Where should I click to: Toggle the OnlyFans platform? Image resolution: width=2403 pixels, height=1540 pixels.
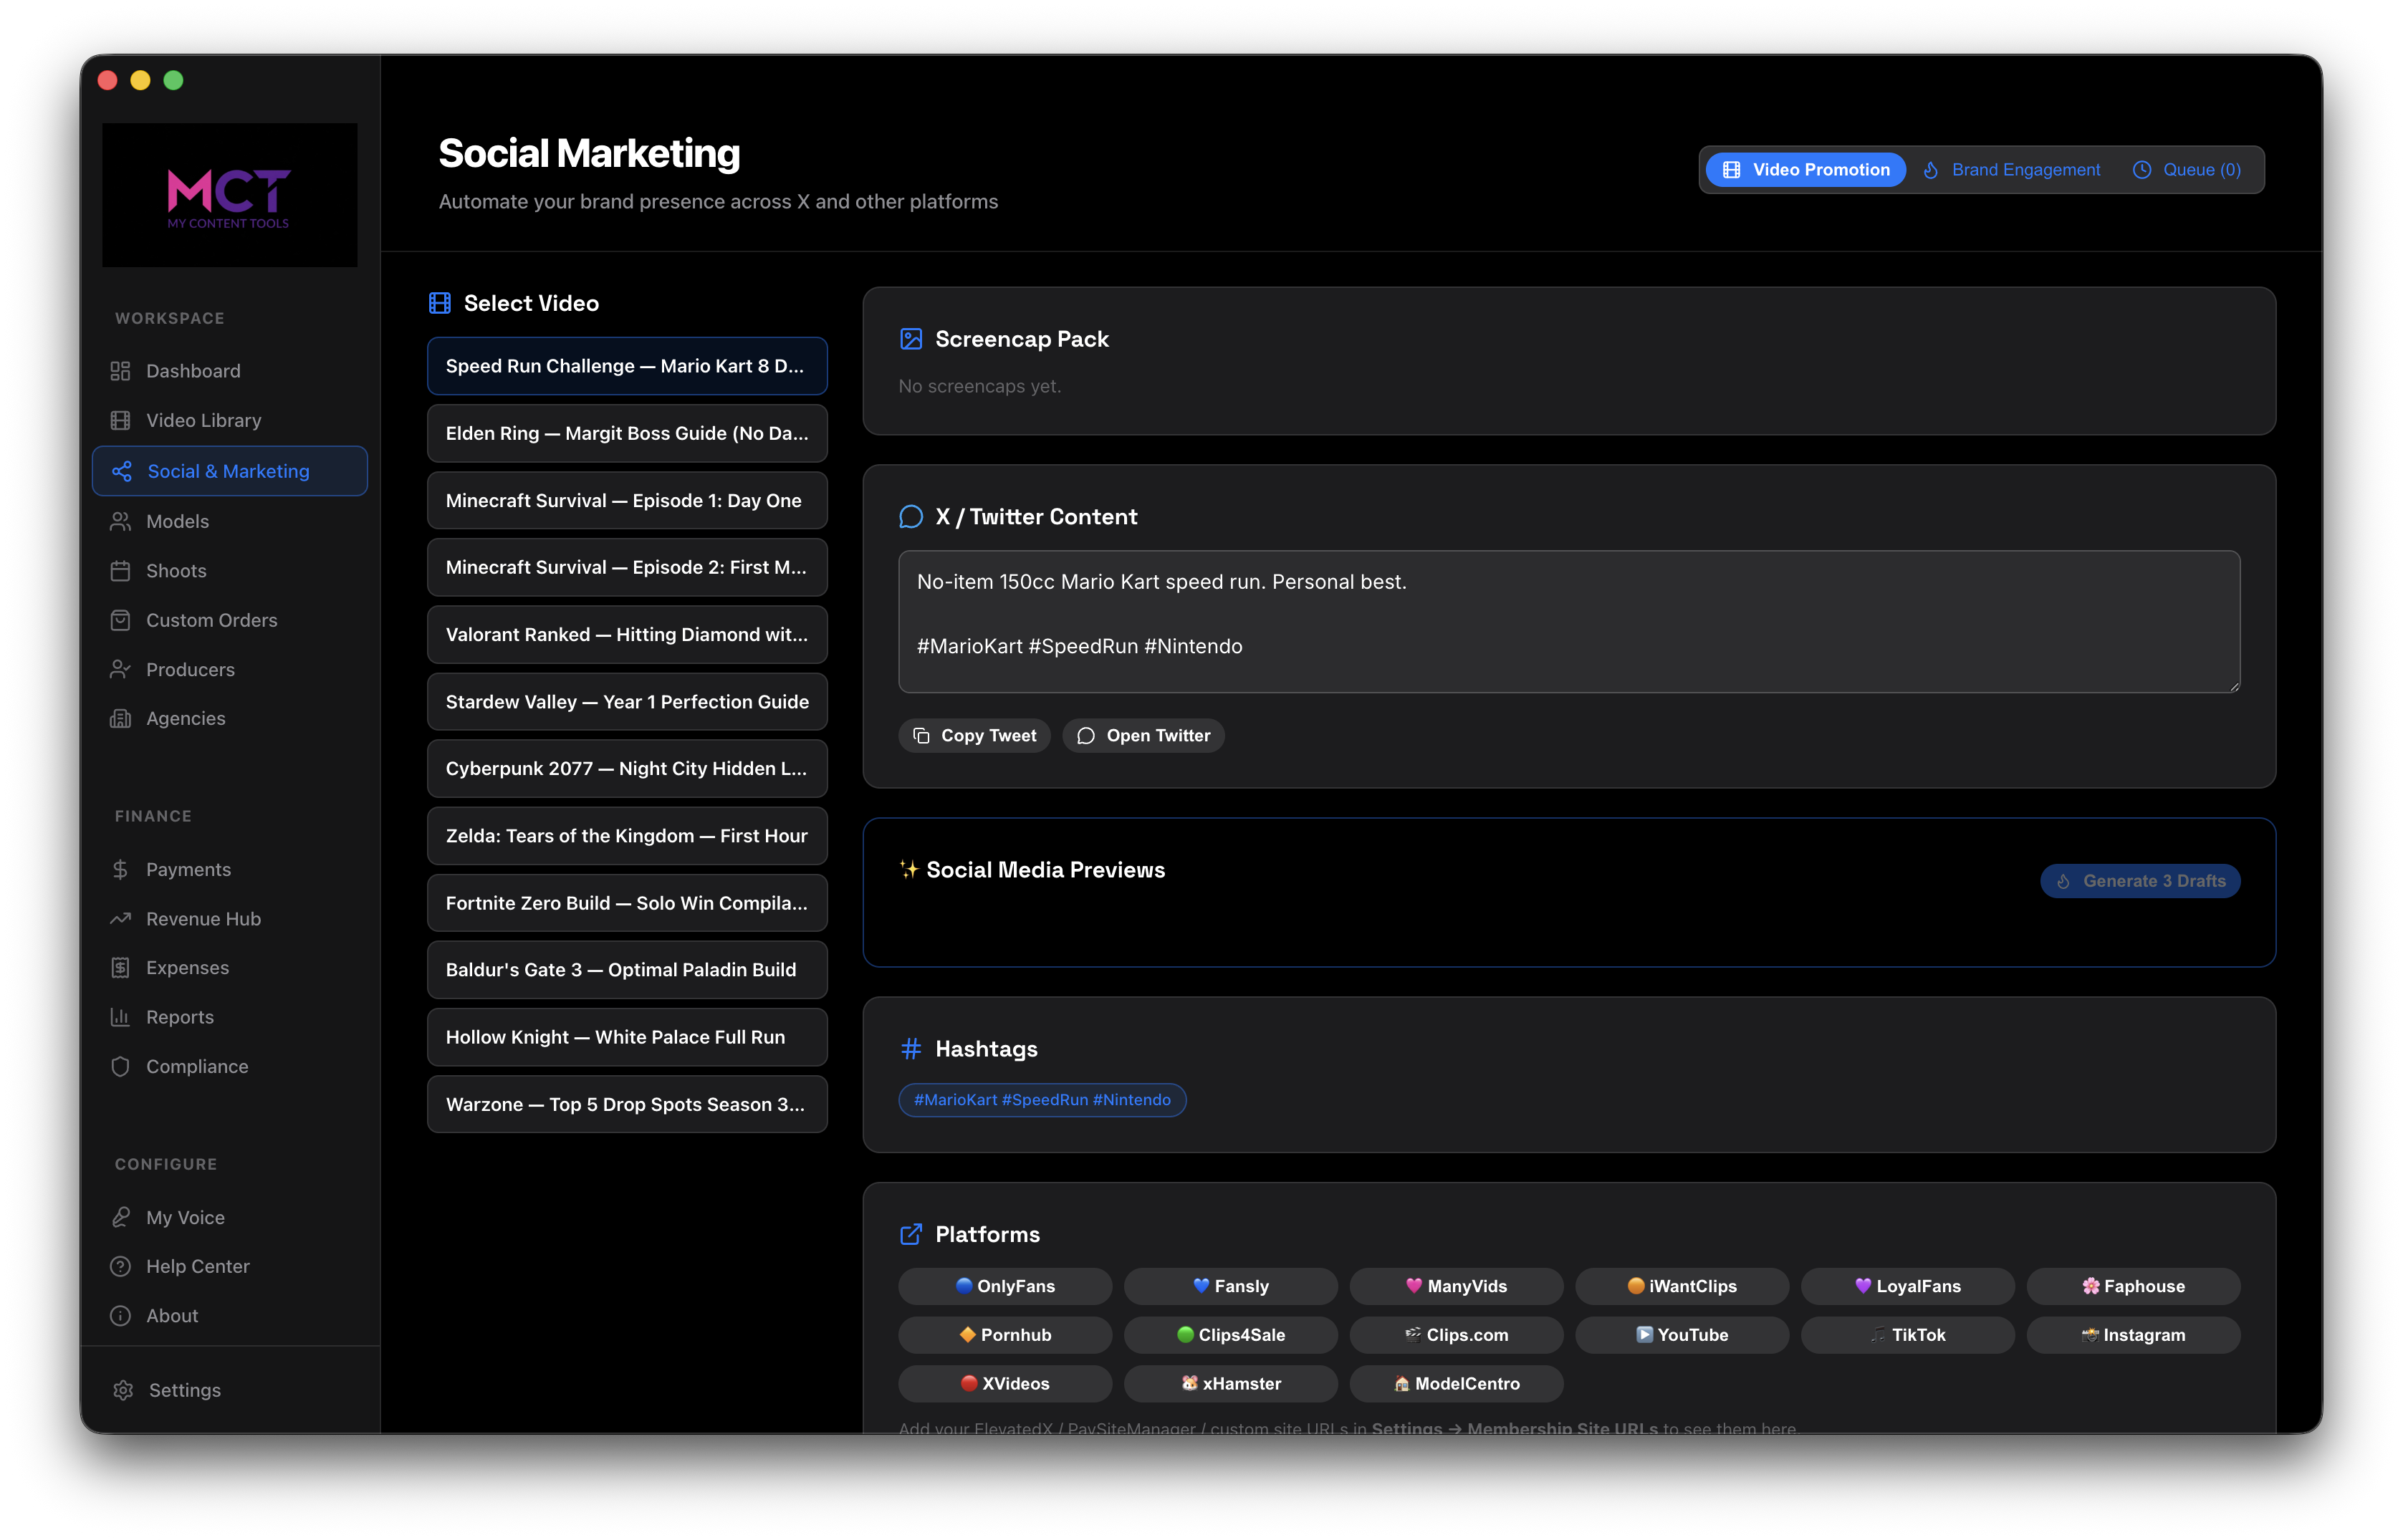tap(1005, 1286)
